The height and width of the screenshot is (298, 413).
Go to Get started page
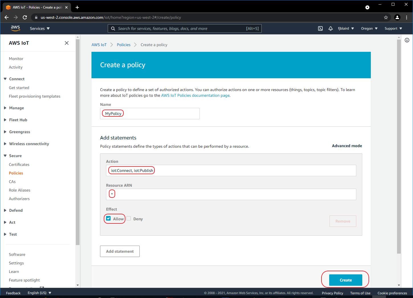point(19,88)
